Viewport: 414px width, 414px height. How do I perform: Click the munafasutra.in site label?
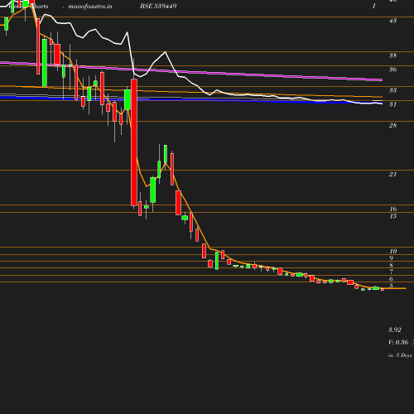point(90,6)
